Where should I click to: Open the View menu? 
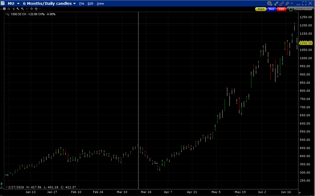pyautogui.click(x=100, y=4)
